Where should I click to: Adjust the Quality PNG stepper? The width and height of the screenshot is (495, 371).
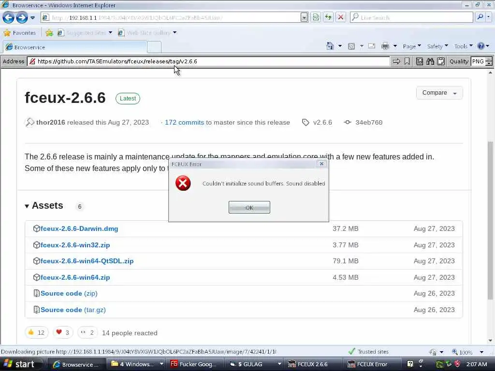(489, 61)
